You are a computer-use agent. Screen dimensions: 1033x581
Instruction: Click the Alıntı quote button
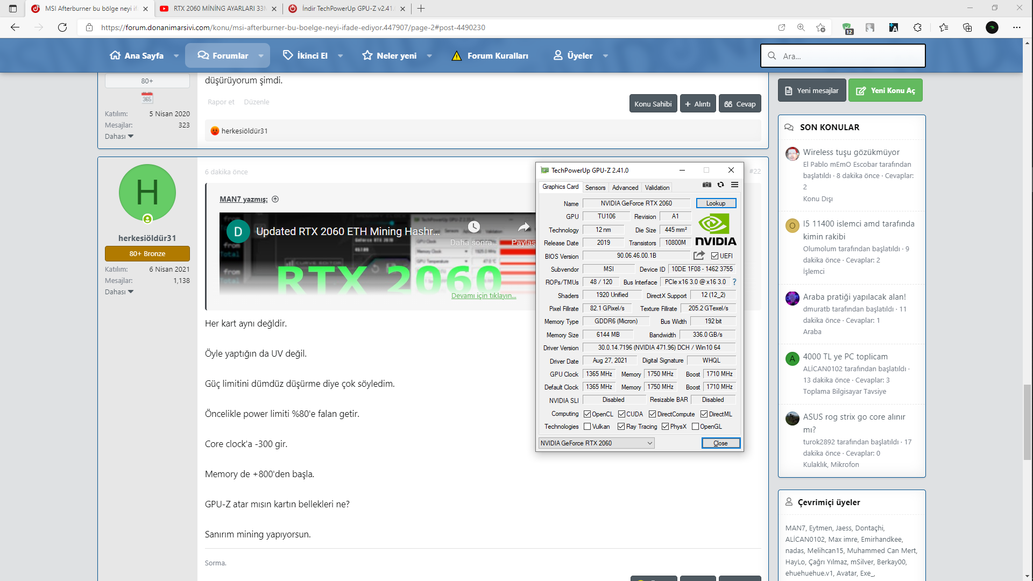coord(697,104)
